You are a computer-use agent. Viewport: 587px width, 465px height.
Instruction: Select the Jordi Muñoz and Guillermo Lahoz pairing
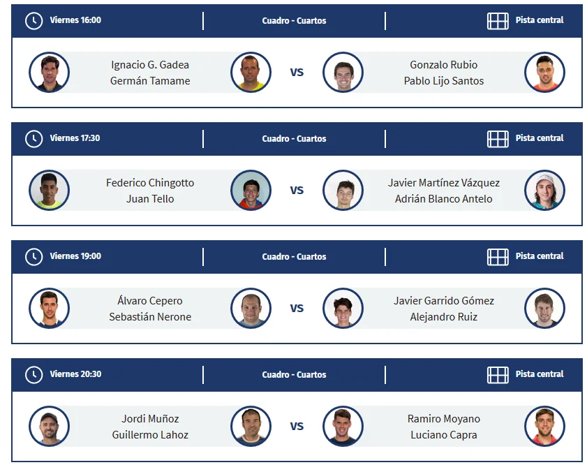click(149, 426)
